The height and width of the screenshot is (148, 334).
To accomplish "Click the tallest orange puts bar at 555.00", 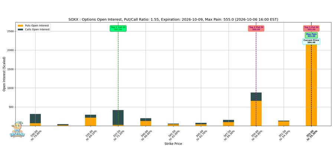I will tap(311, 85).
